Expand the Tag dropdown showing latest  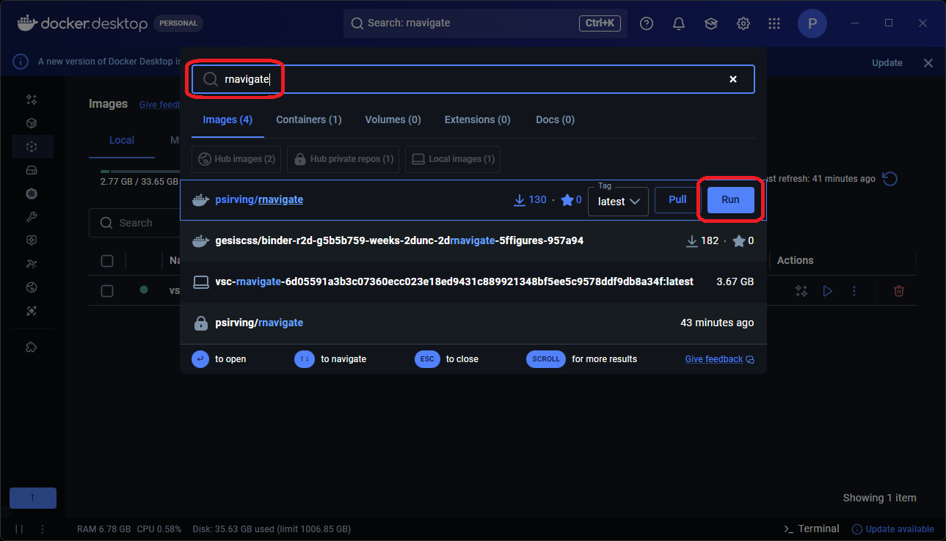619,201
